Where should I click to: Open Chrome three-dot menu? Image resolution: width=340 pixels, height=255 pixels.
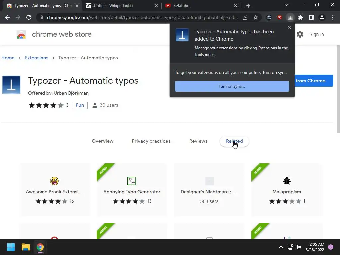pyautogui.click(x=333, y=17)
